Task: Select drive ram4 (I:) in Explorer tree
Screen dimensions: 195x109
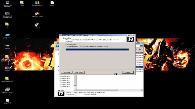Action: pos(64,81)
